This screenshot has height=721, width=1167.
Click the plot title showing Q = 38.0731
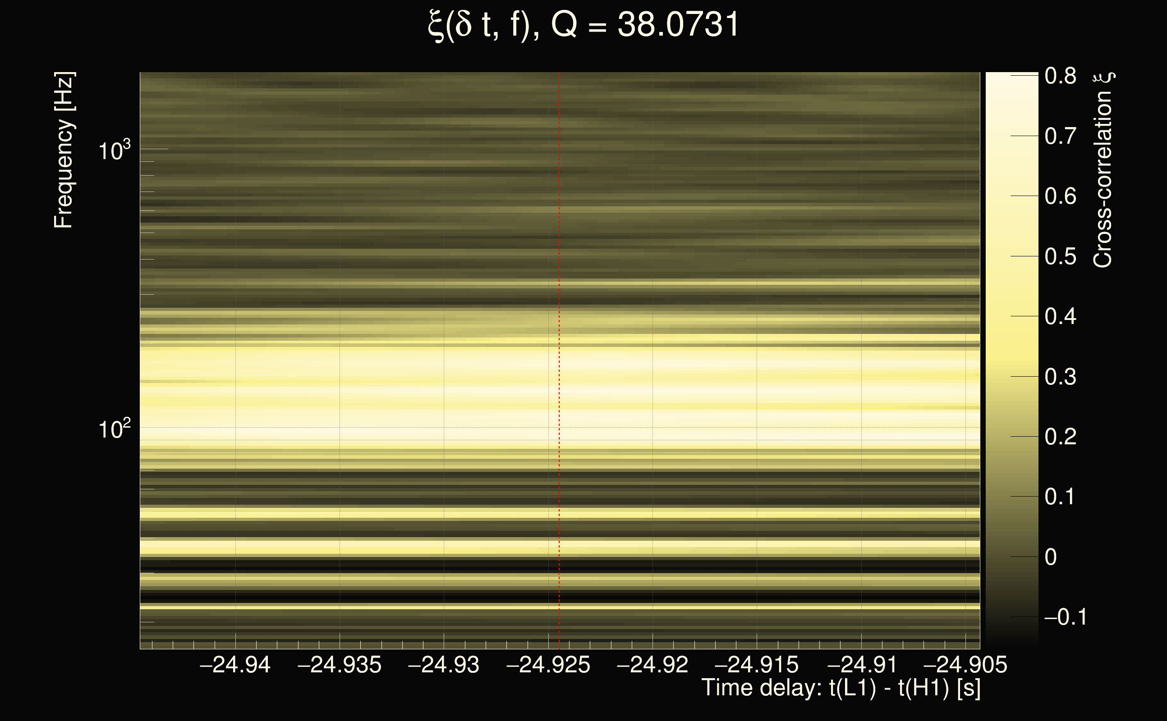coord(583,25)
